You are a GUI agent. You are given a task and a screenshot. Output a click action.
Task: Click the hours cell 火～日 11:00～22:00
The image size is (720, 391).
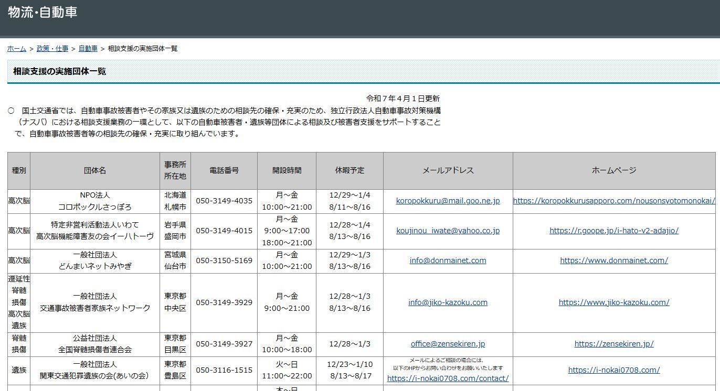click(287, 370)
